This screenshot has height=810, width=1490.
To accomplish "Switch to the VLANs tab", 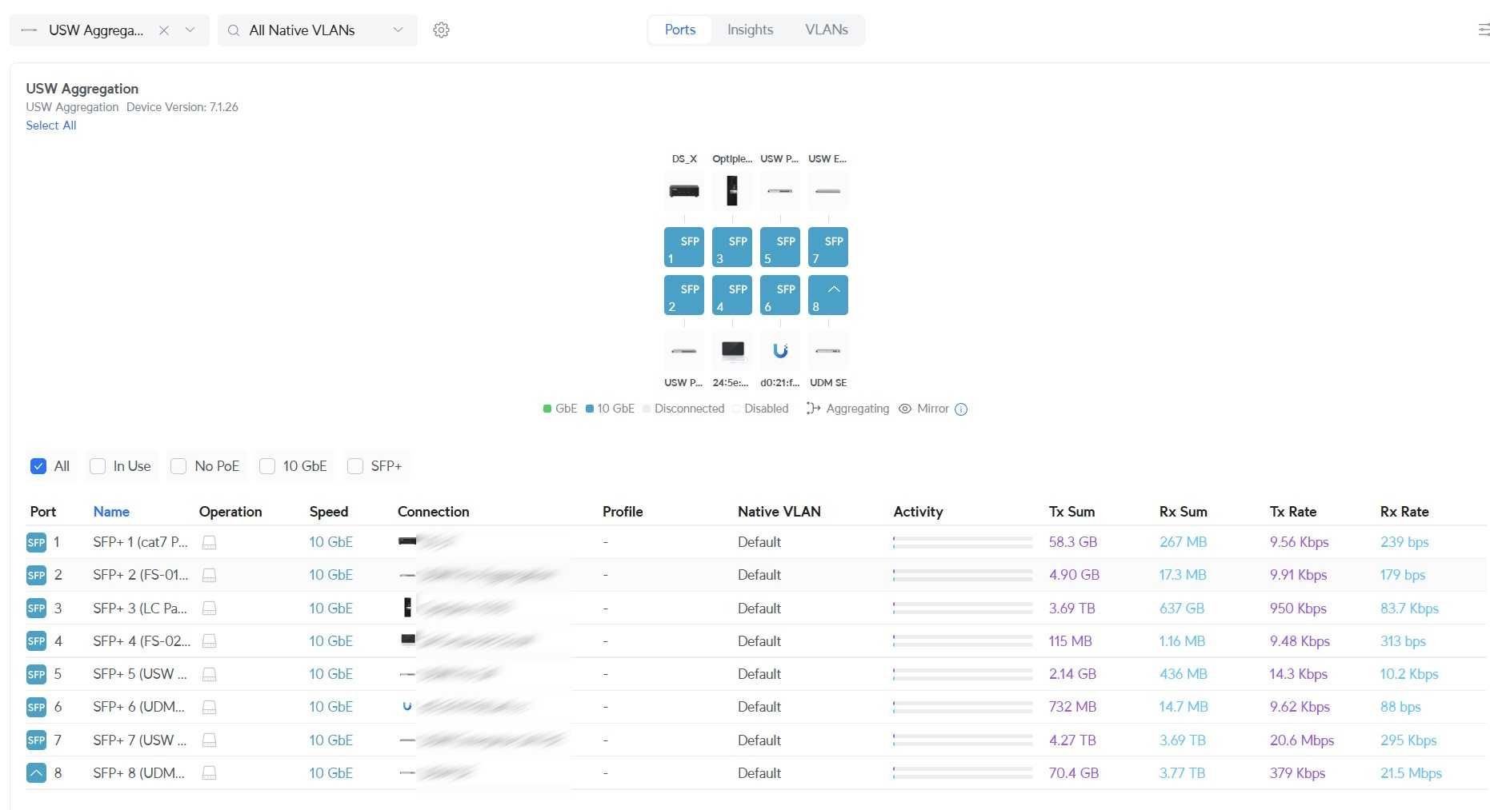I will point(827,30).
